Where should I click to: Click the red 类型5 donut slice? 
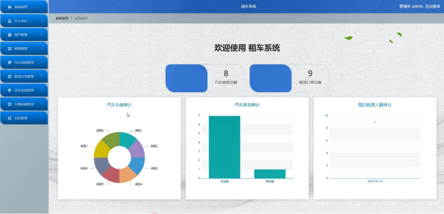point(111,175)
